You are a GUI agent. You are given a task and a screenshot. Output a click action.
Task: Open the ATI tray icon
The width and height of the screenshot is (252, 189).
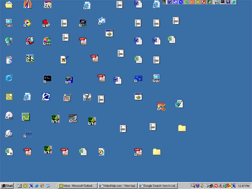pos(216,186)
